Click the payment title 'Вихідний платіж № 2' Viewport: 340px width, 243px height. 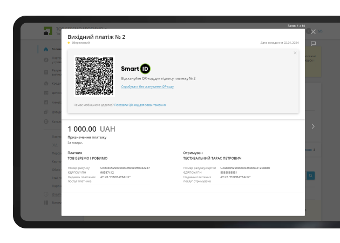[x=97, y=37]
